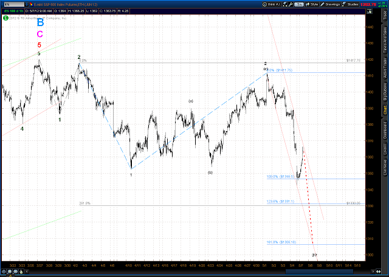Click the flask icon beside think A.I.

(x=285, y=4)
